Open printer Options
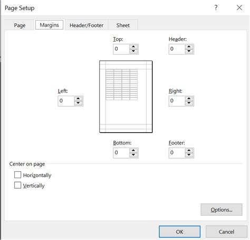The height and width of the screenshot is (240, 250). point(222,210)
